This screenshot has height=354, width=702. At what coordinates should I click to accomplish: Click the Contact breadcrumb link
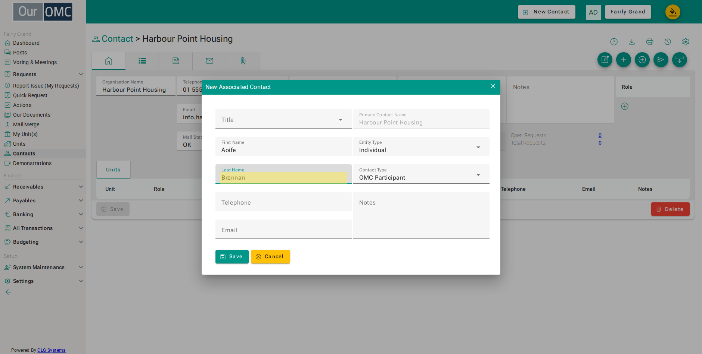coord(117,39)
